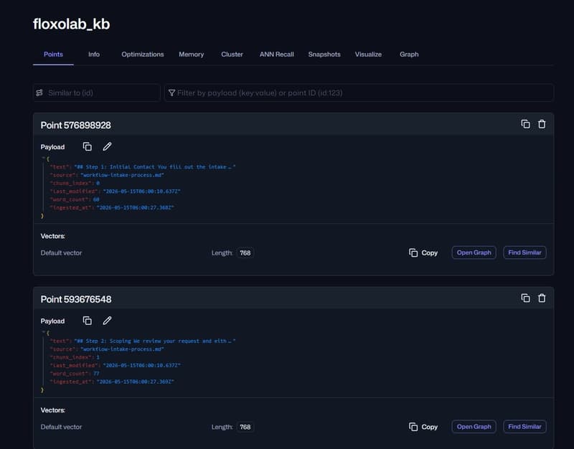Edit payload of point 576898928 with pencil icon
This screenshot has height=449, width=574.
(107, 147)
